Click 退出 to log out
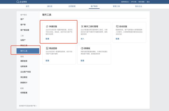Screen dimensions: 169x111 pos(148,2)
